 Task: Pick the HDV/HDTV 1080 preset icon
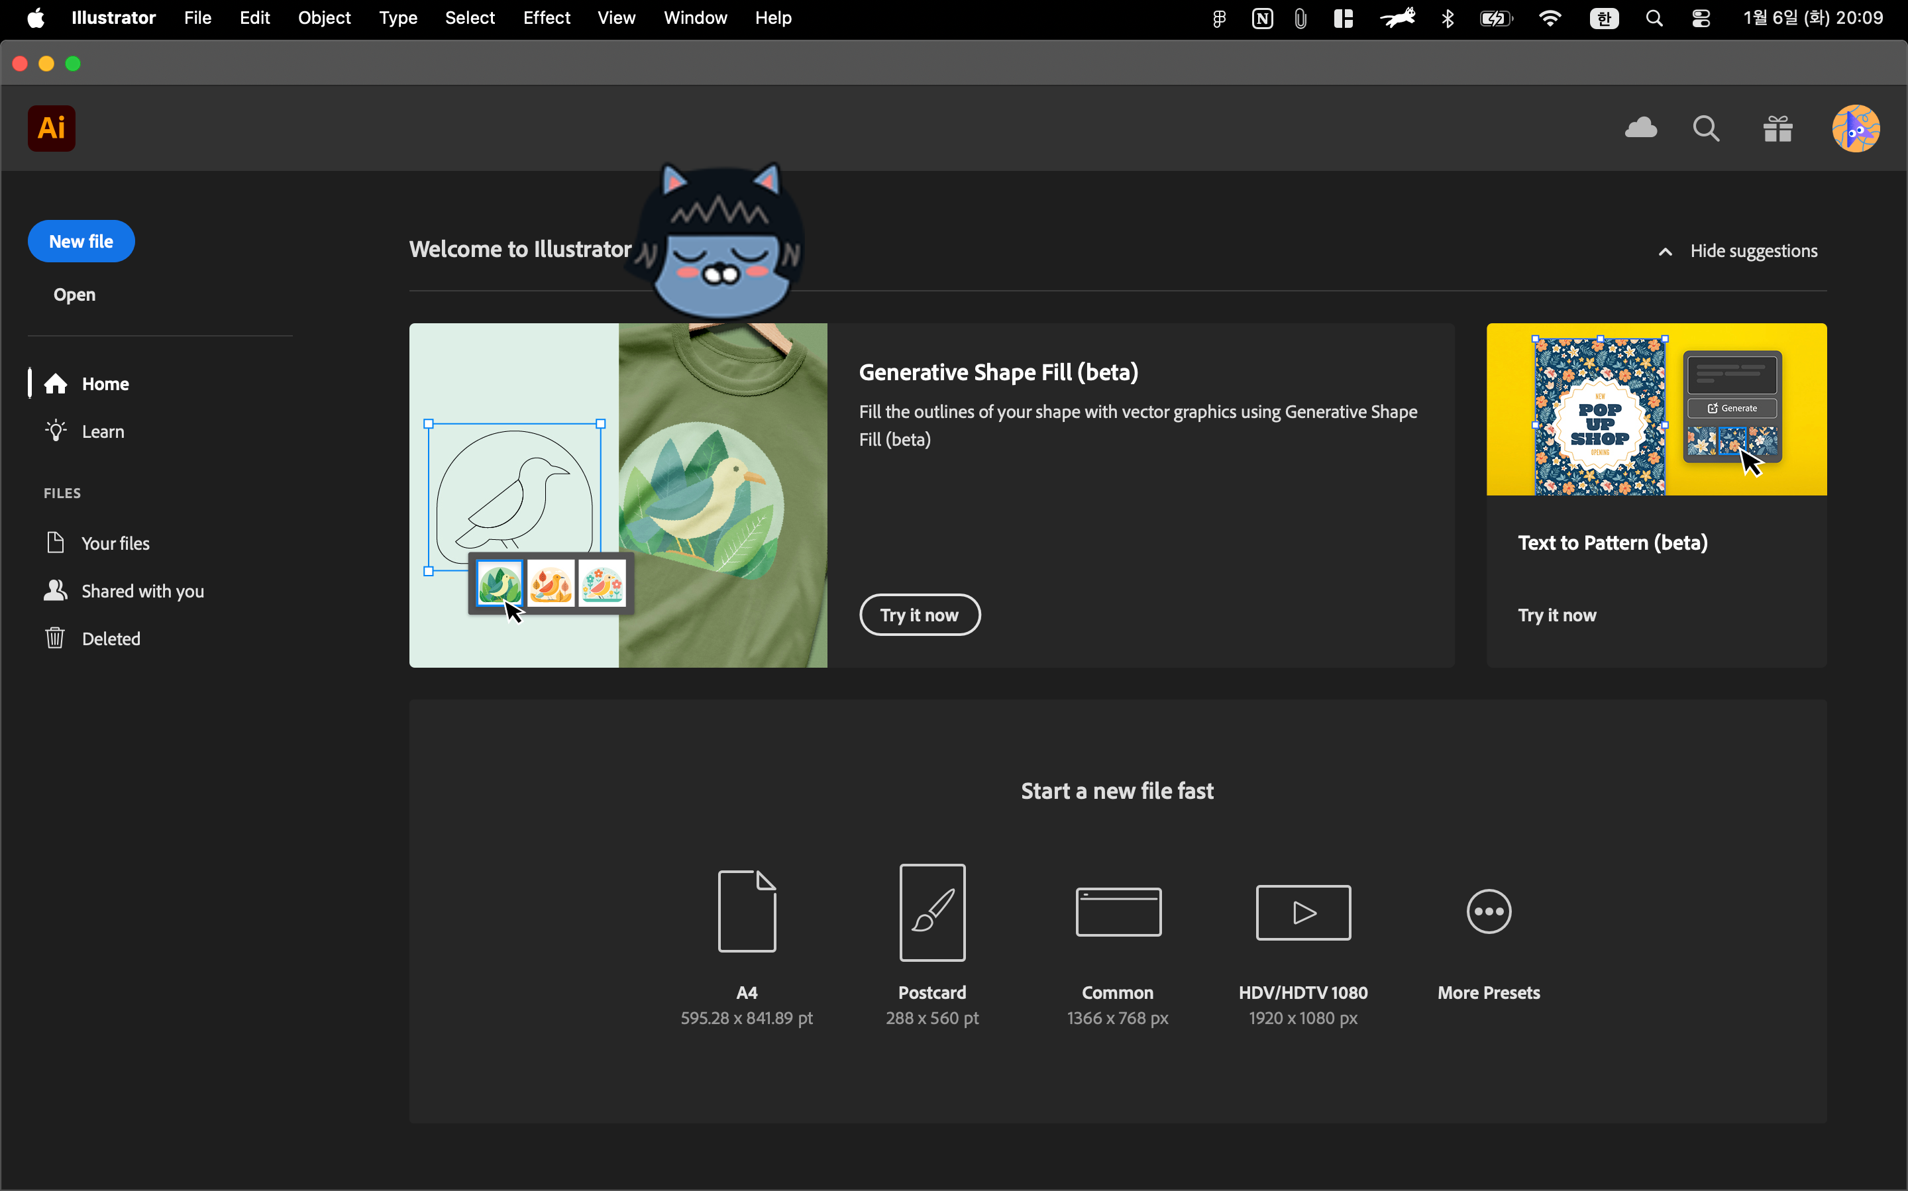click(1302, 911)
